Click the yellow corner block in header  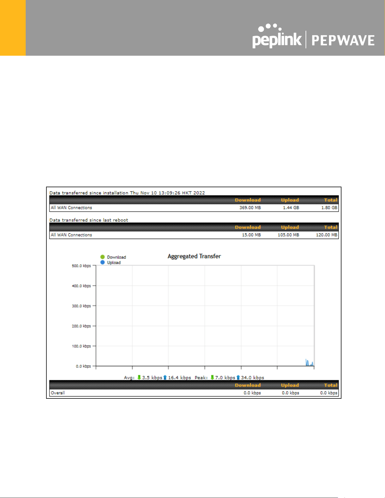click(13, 28)
